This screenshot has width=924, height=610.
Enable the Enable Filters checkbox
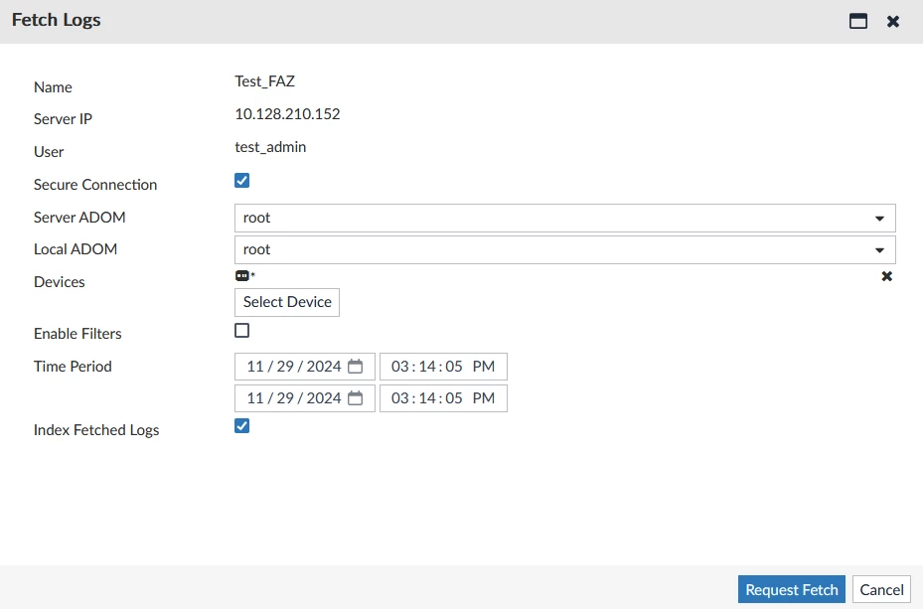(x=241, y=330)
